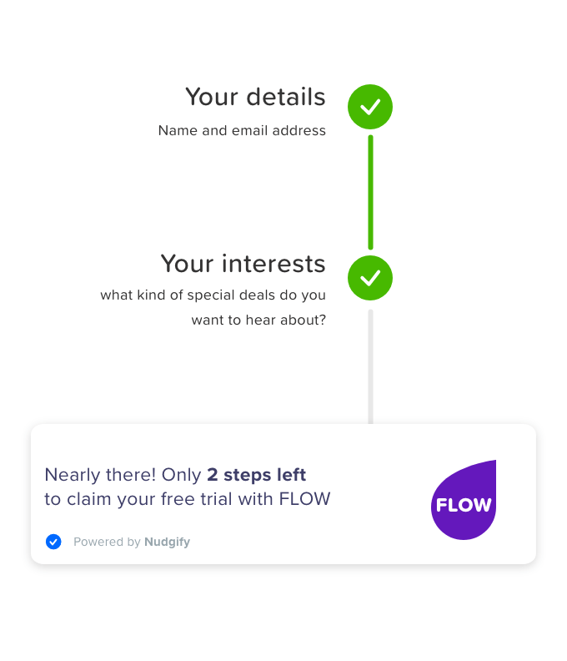The width and height of the screenshot is (567, 661).
Task: Click the "want to hear about?" line
Action: point(258,320)
